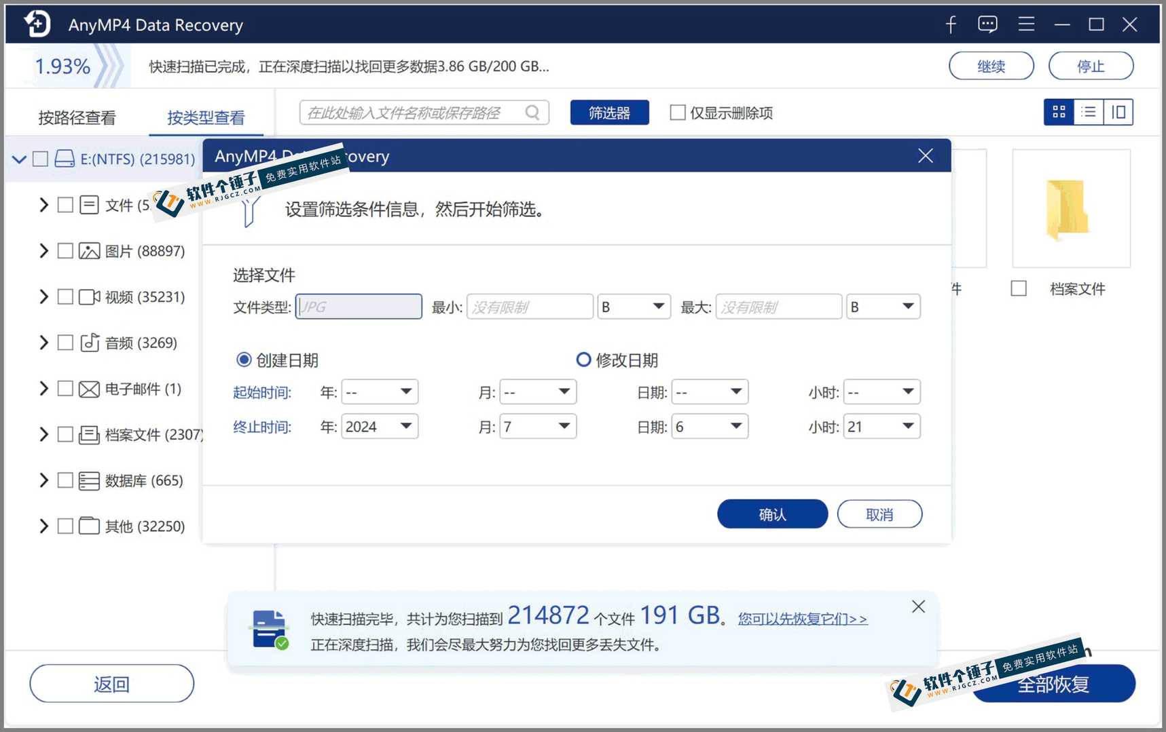Click the 电子邮件 email category icon
The width and height of the screenshot is (1166, 732).
point(88,389)
